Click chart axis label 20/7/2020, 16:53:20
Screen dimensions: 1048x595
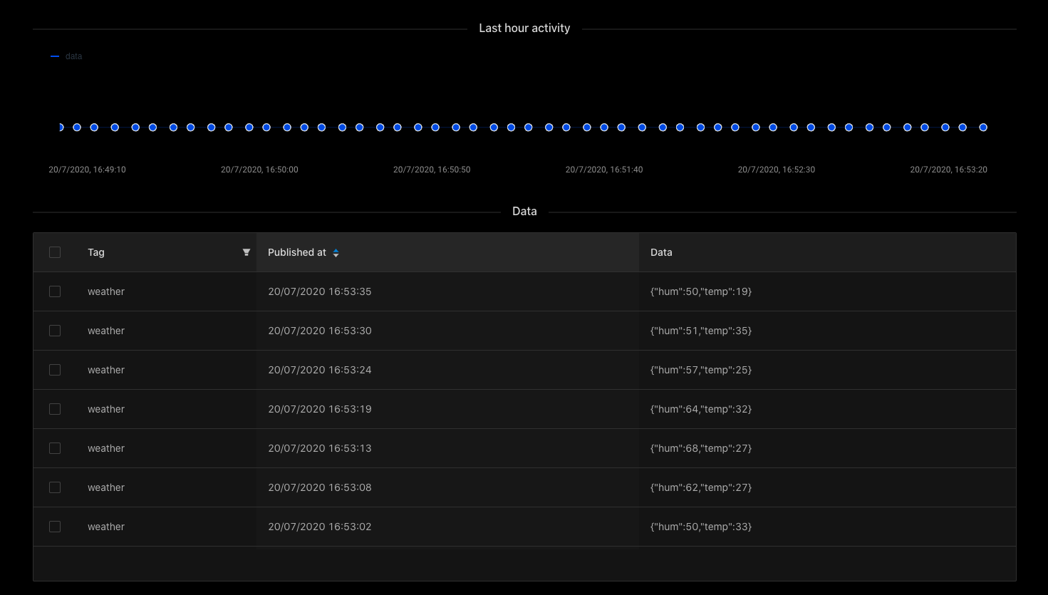coord(948,170)
